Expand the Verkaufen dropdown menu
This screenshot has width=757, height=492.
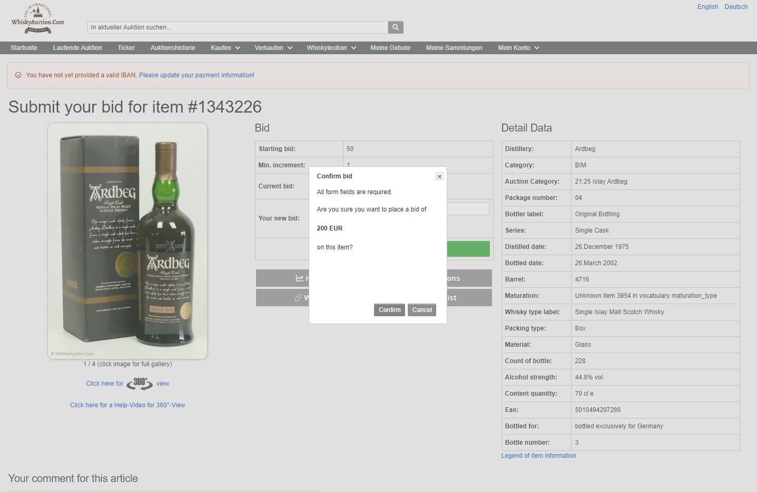pos(273,48)
